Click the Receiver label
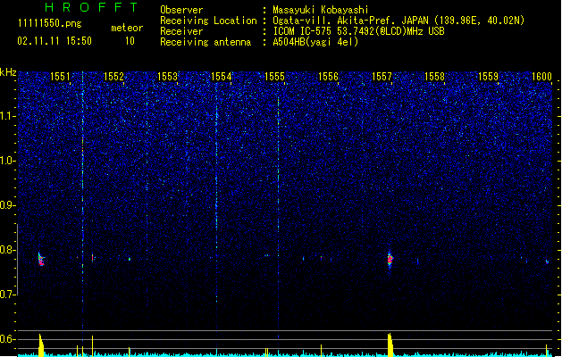Screen dimensions: 562x357 tap(181, 31)
